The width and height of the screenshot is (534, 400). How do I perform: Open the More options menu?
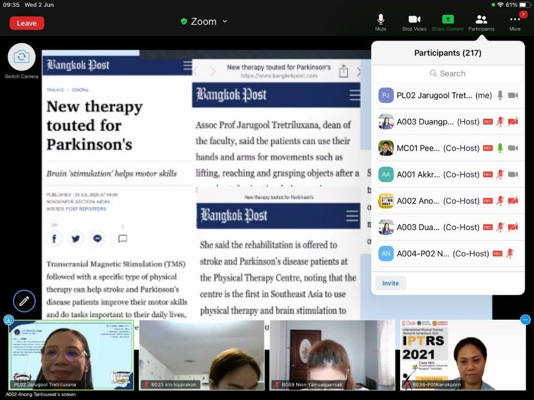tap(515, 23)
